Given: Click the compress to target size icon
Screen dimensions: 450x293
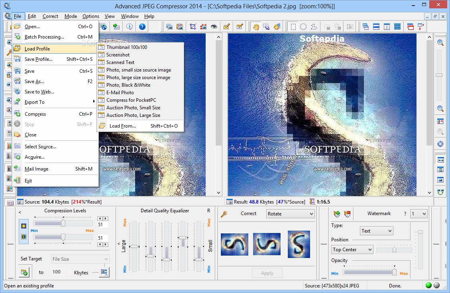Looking at the screenshot, I should 104,272.
